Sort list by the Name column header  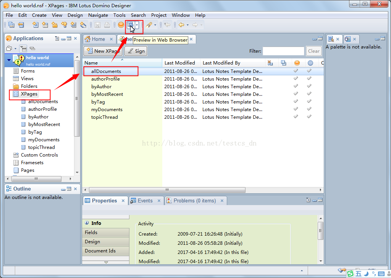coord(122,63)
